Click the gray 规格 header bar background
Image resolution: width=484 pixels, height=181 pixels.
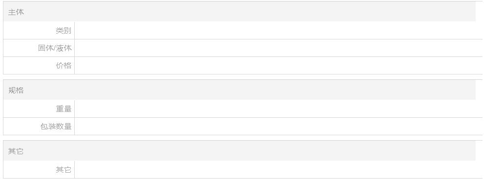click(x=239, y=90)
